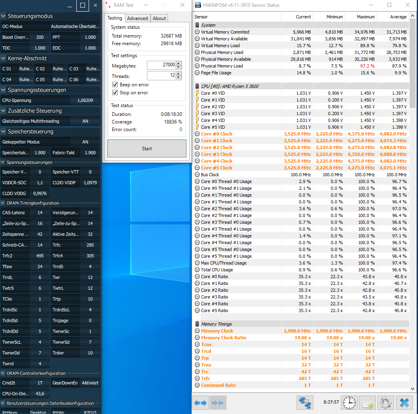Click the HWiNFO vertical scrollbar thumb
Image resolution: width=418 pixels, height=414 pixels.
coord(412,64)
